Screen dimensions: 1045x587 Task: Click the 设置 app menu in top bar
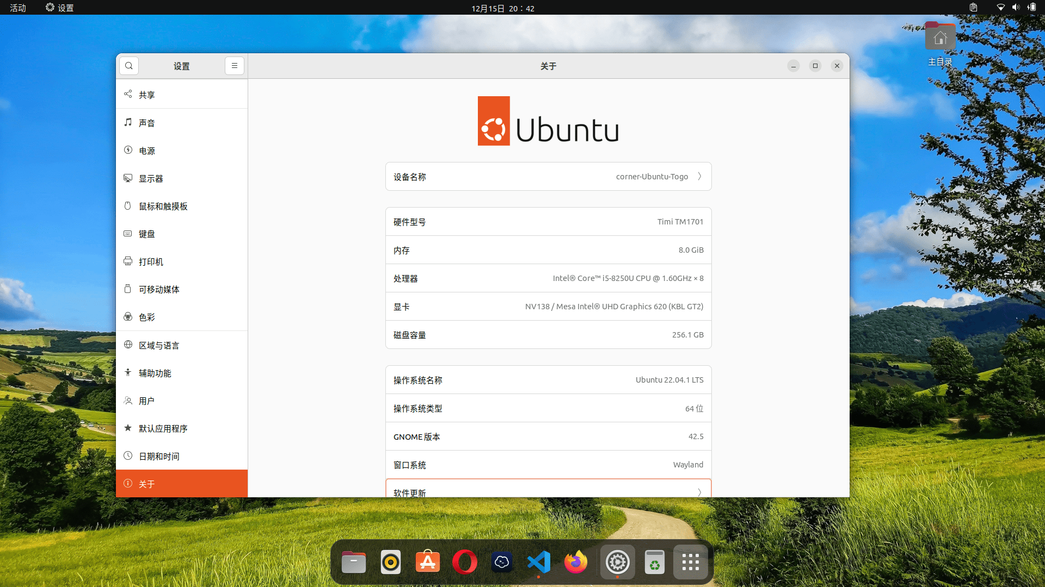tap(60, 8)
